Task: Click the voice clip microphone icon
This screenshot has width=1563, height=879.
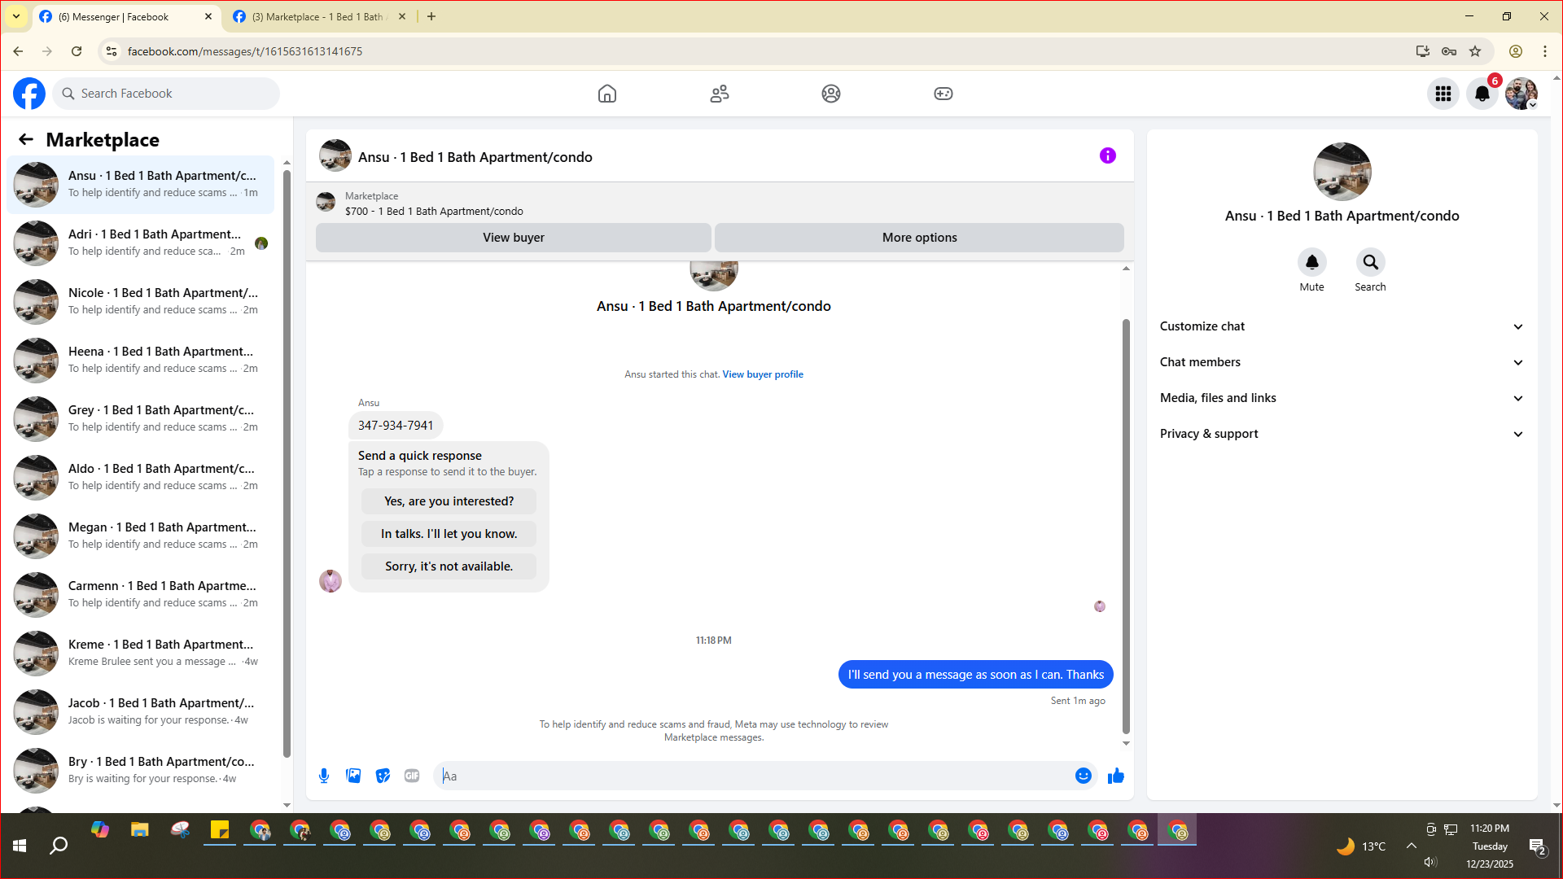Action: (324, 776)
